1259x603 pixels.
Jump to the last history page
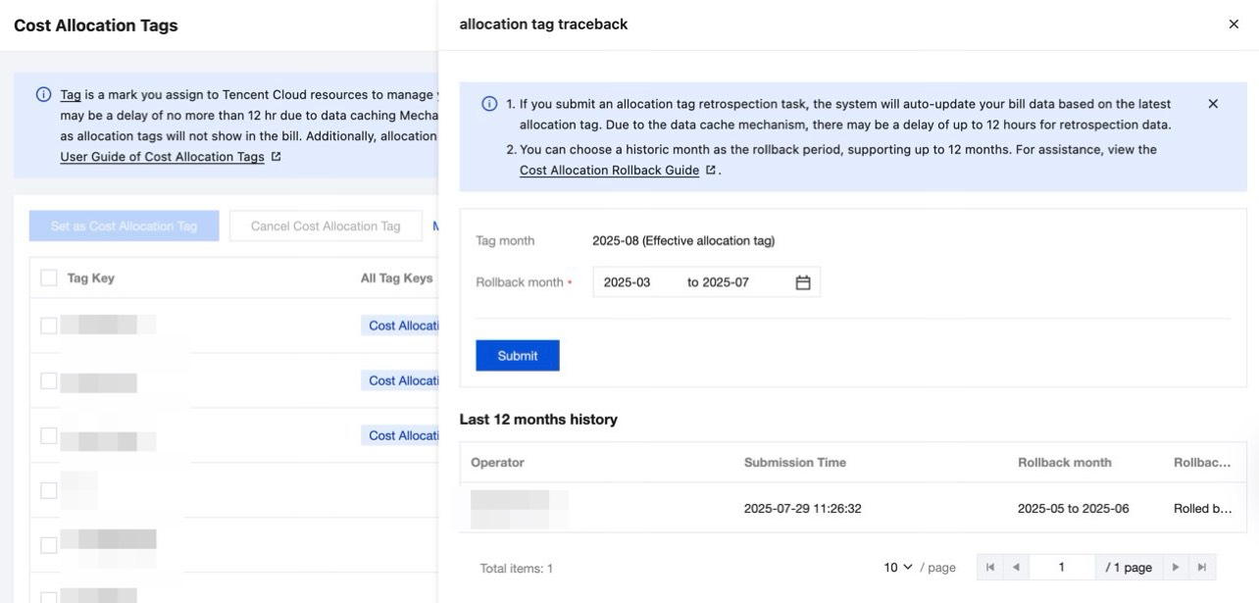pyautogui.click(x=1202, y=568)
